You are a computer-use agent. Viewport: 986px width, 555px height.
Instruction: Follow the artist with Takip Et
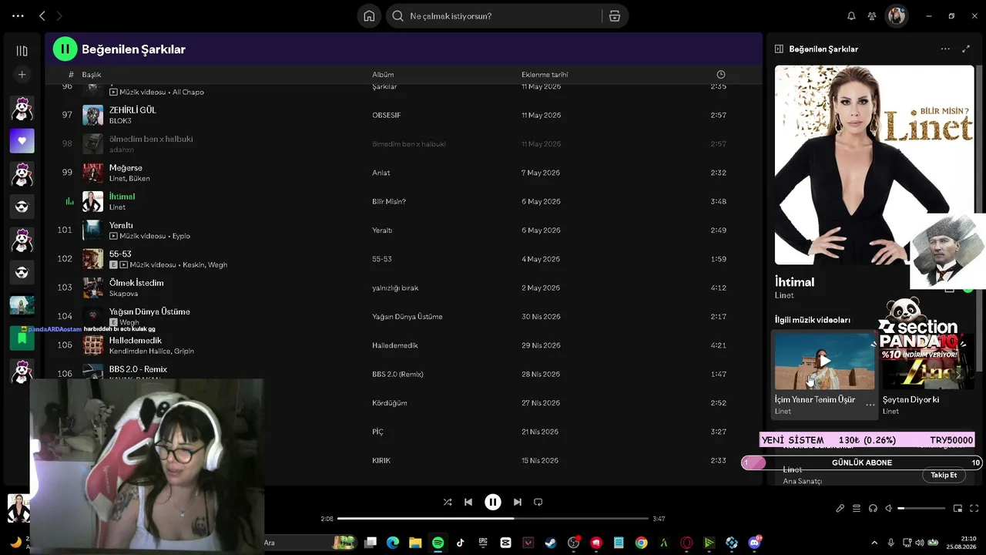coord(944,475)
